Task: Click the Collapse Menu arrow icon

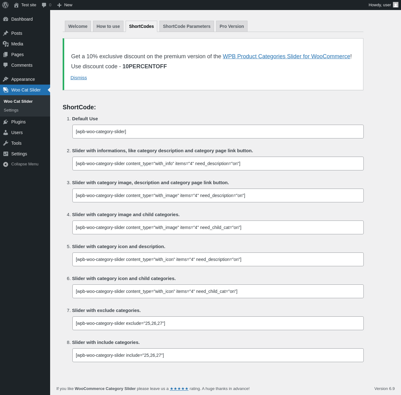Action: click(6, 164)
